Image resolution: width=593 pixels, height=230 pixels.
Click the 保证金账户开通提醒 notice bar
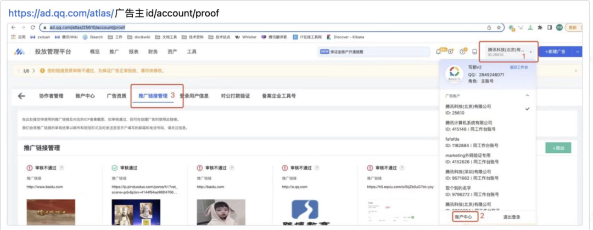click(x=374, y=52)
